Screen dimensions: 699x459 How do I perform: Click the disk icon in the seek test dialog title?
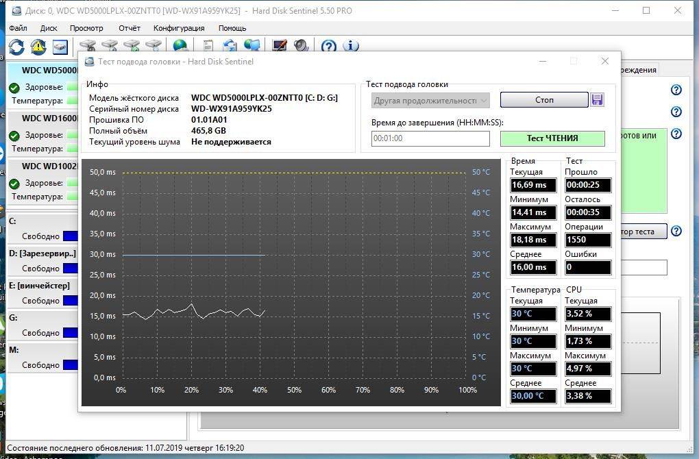click(90, 62)
